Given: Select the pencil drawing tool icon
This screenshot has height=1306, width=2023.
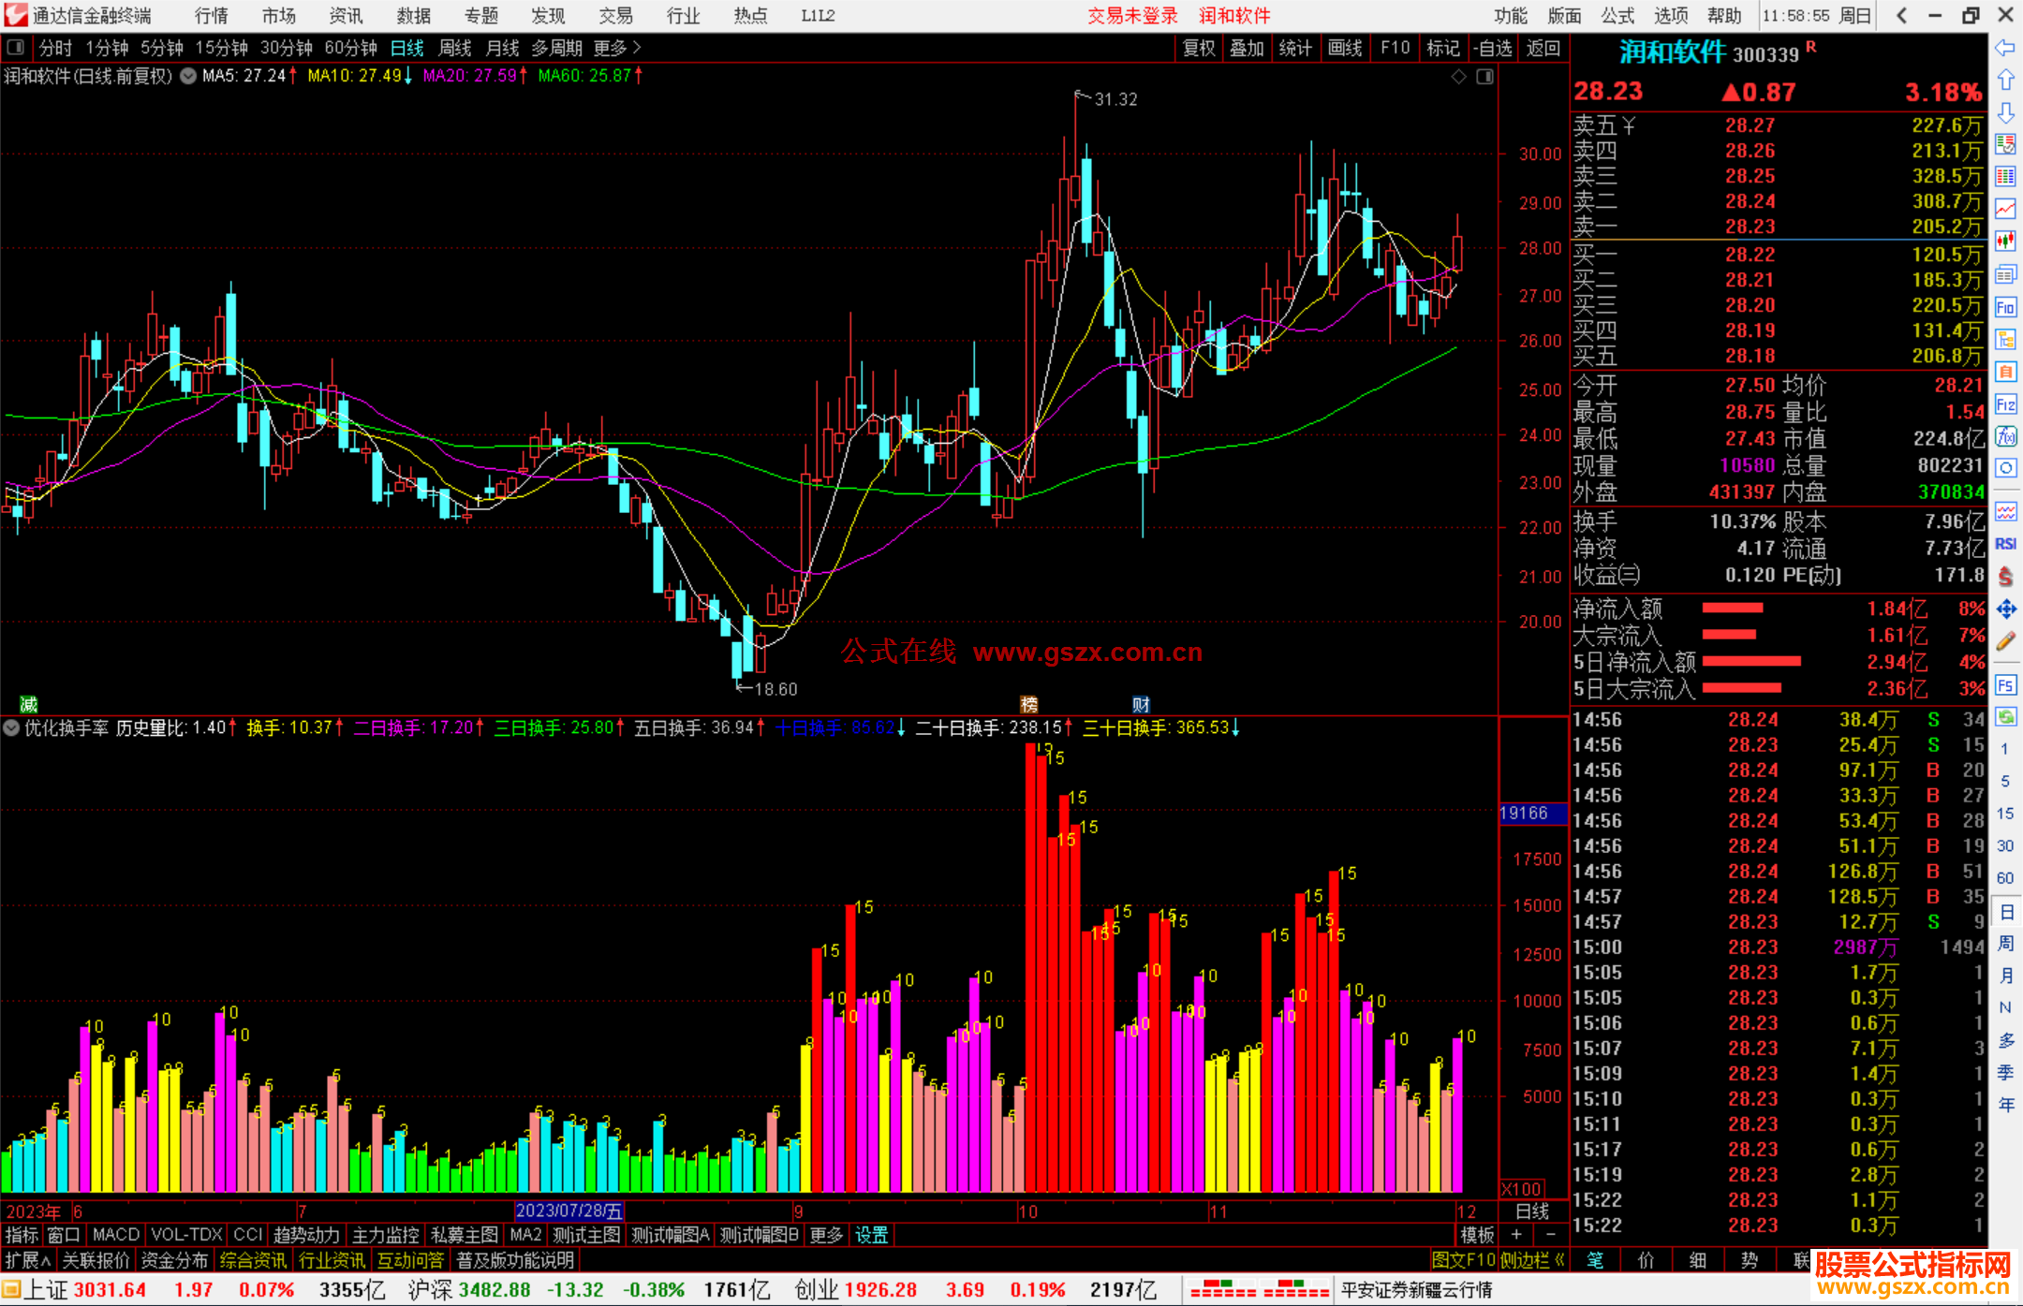Looking at the screenshot, I should click(2005, 642).
